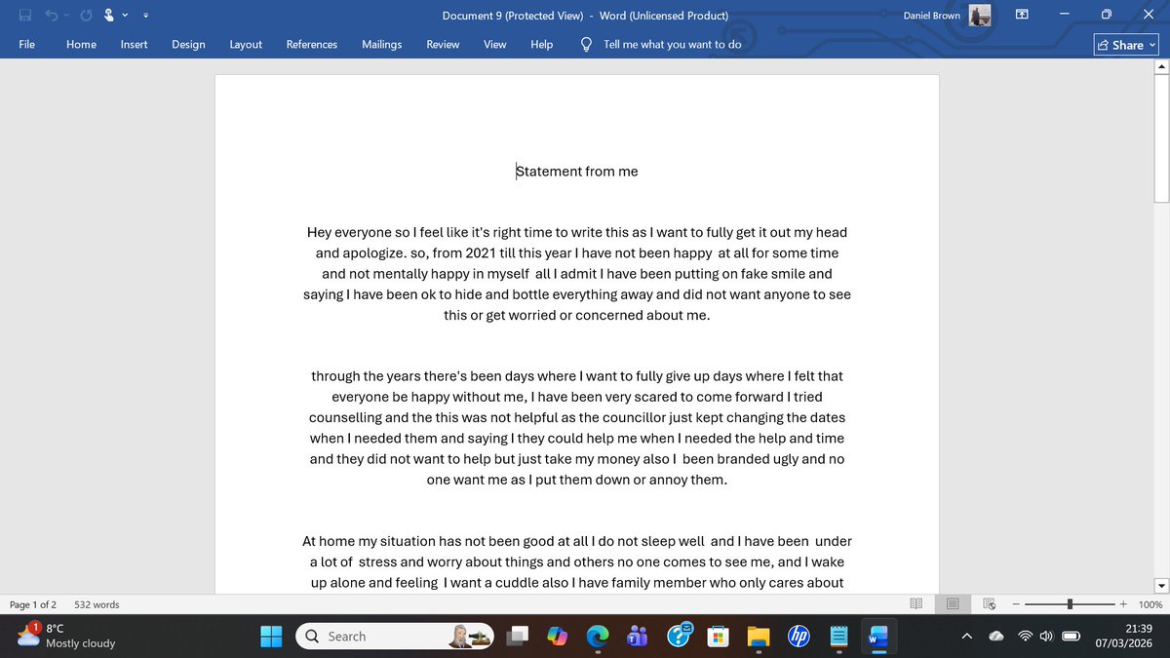Click the Share button
1170x658 pixels.
pyautogui.click(x=1123, y=45)
